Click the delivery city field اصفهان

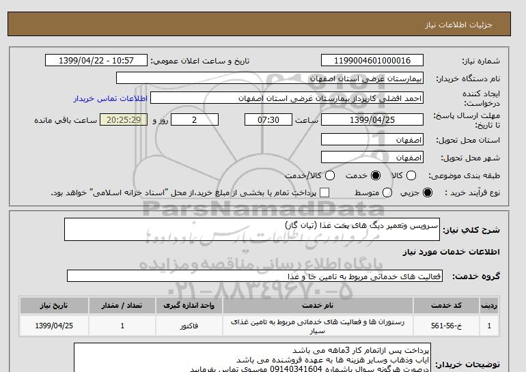pos(372,157)
